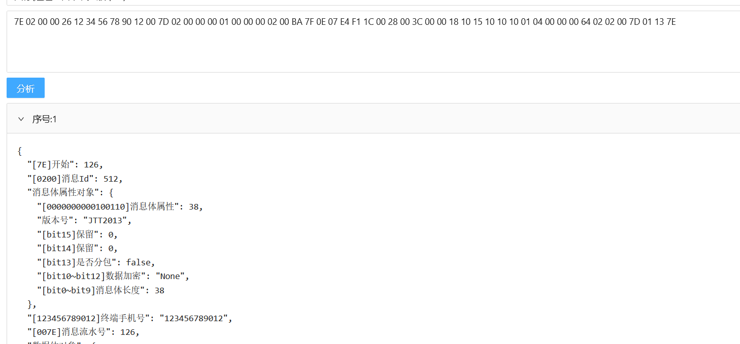The height and width of the screenshot is (344, 740).
Task: Click the "[0000000000100110]消息体属性" line
Action: [x=120, y=207]
